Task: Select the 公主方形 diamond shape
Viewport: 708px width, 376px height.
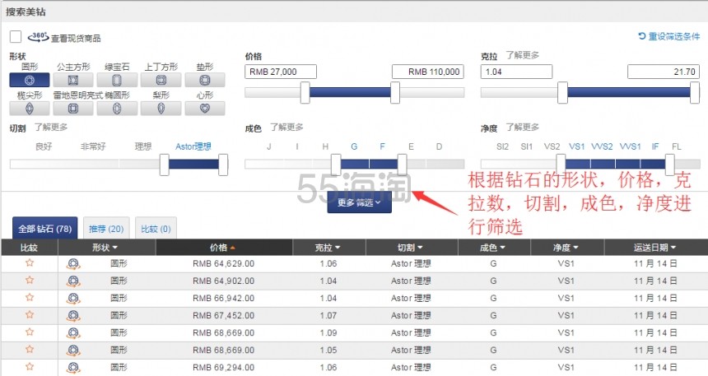Action: [73, 80]
